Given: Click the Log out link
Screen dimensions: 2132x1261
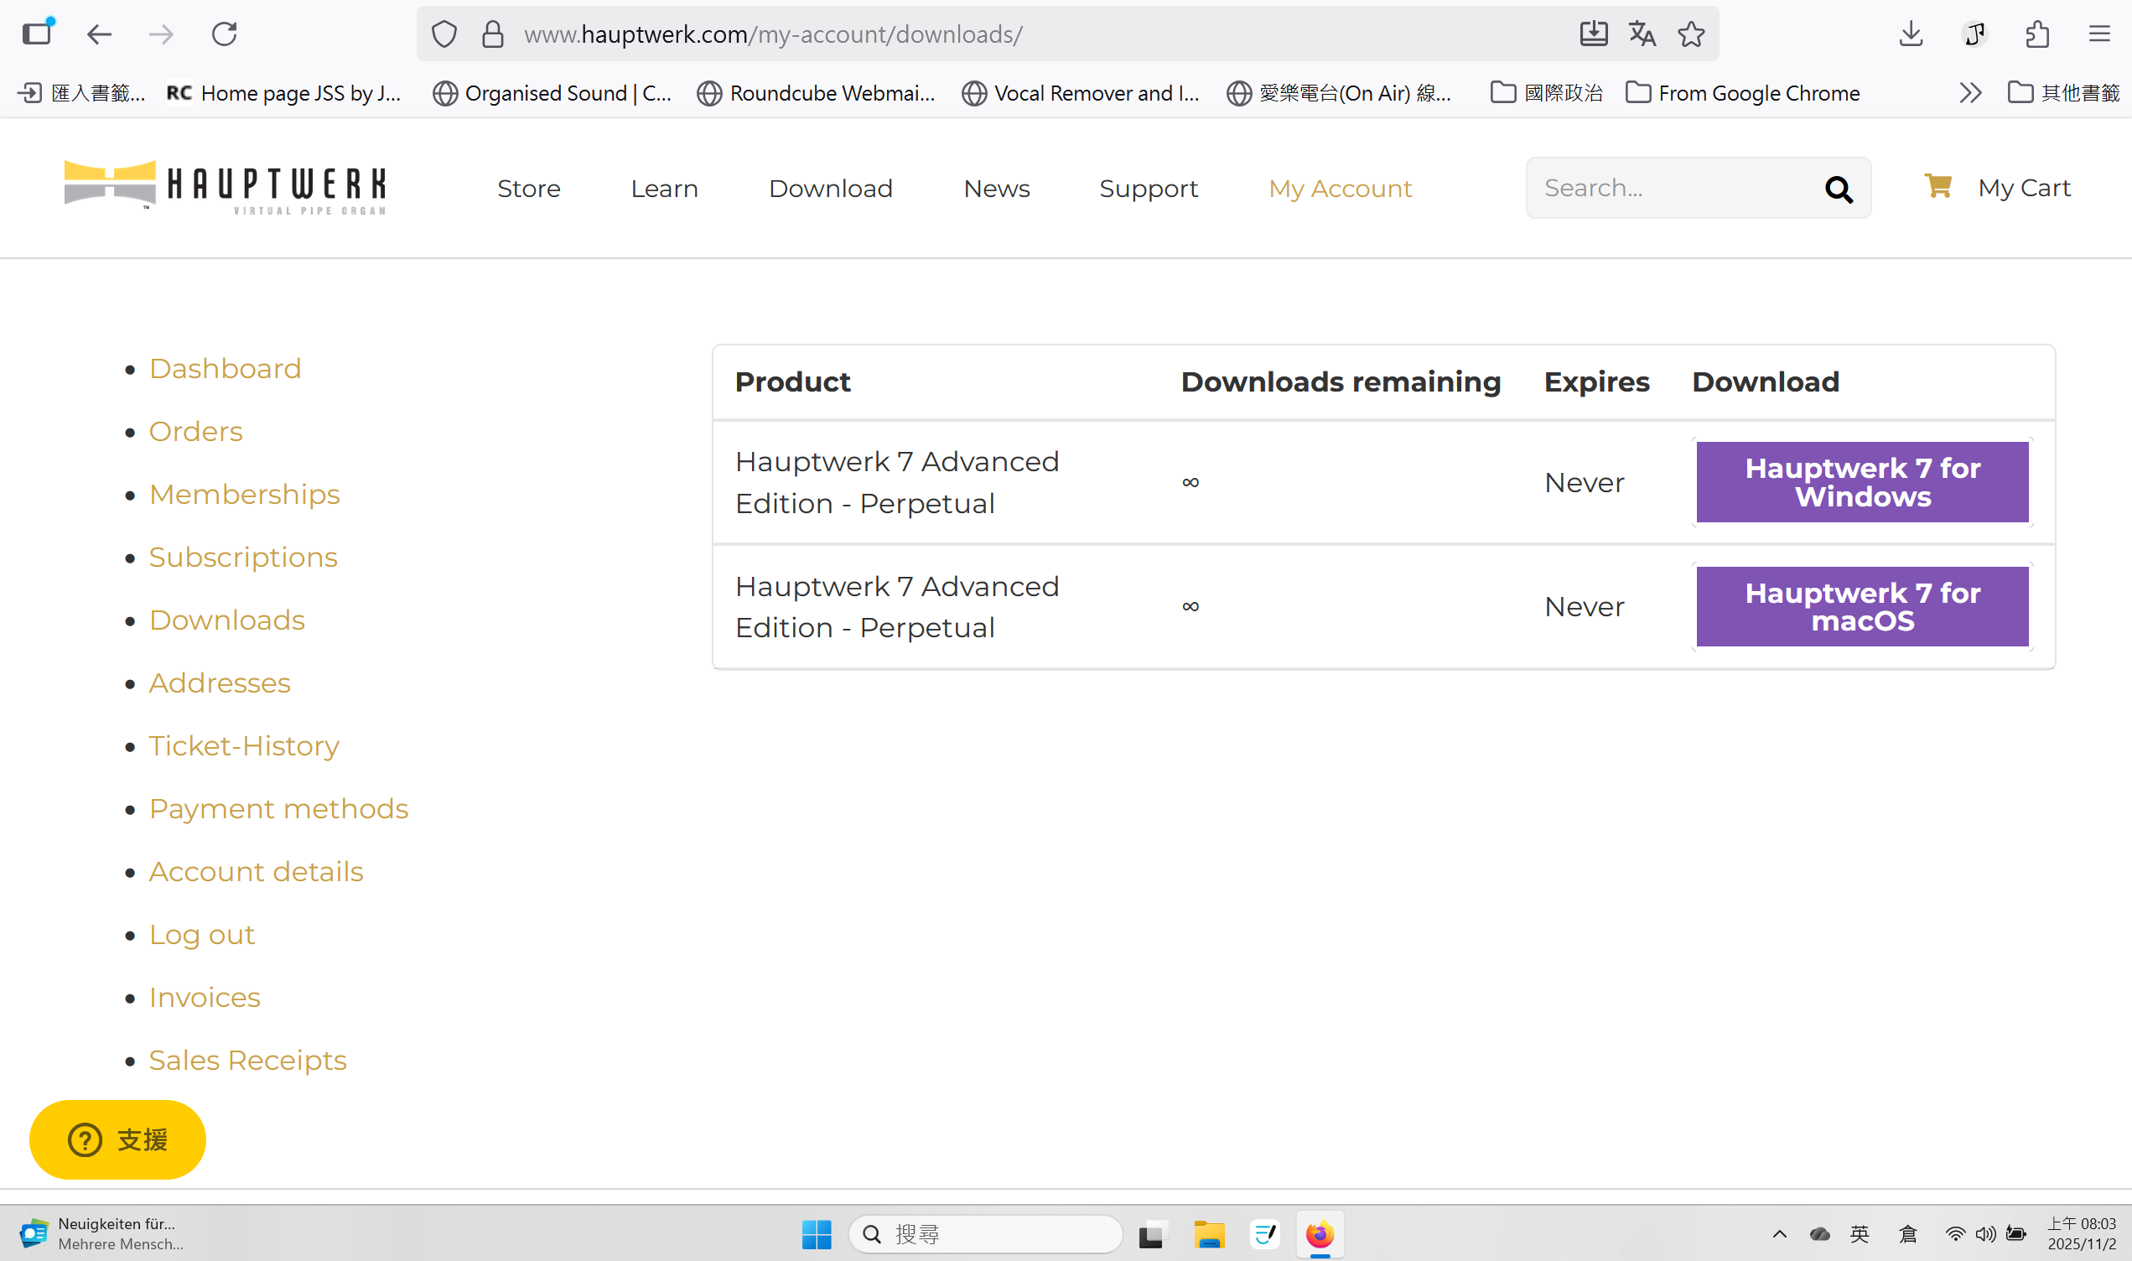Looking at the screenshot, I should [x=201, y=935].
